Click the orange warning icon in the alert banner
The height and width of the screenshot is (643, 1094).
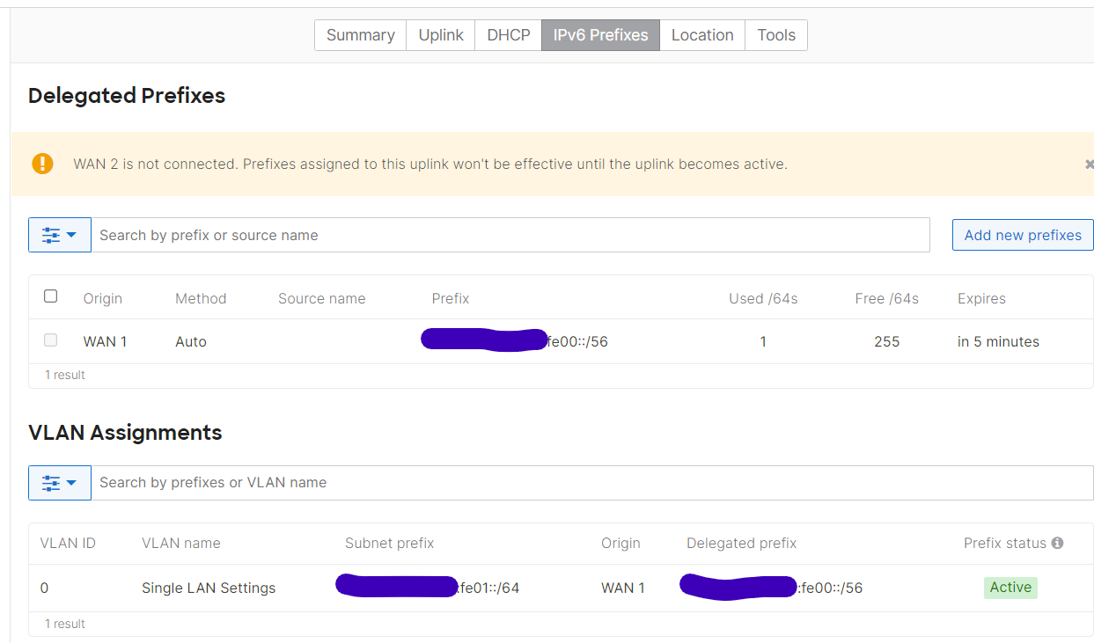point(42,164)
